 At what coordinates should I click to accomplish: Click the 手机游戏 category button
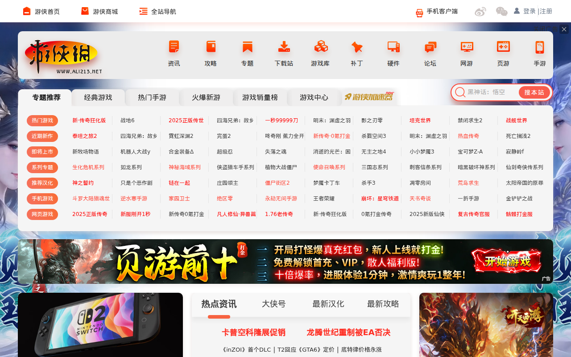(42, 199)
